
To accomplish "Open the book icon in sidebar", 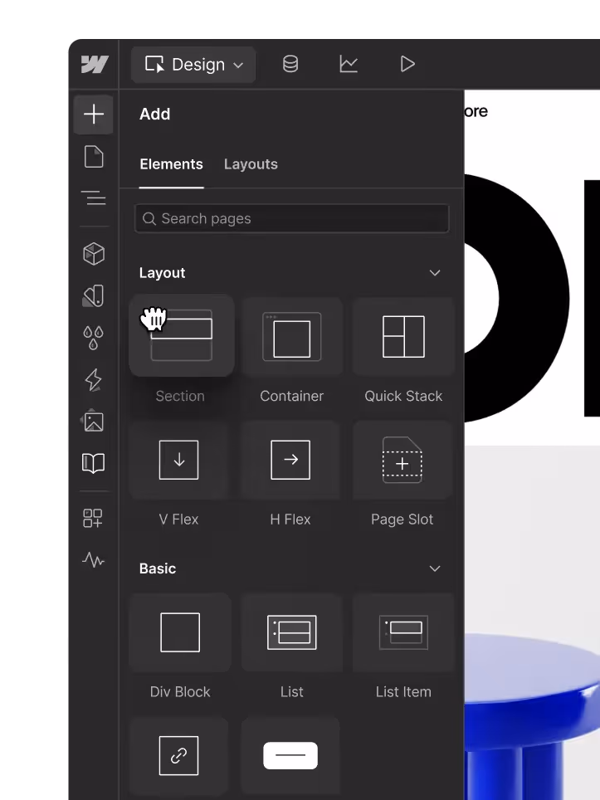I will click(x=94, y=463).
